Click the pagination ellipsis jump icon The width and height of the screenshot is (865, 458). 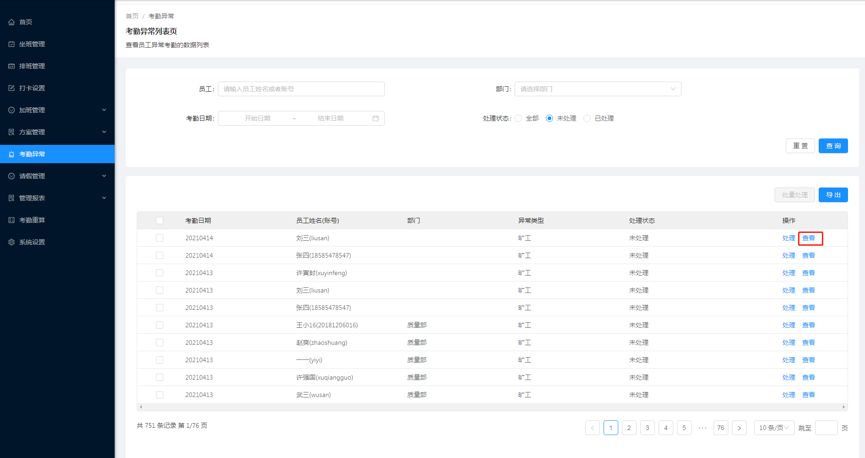703,428
